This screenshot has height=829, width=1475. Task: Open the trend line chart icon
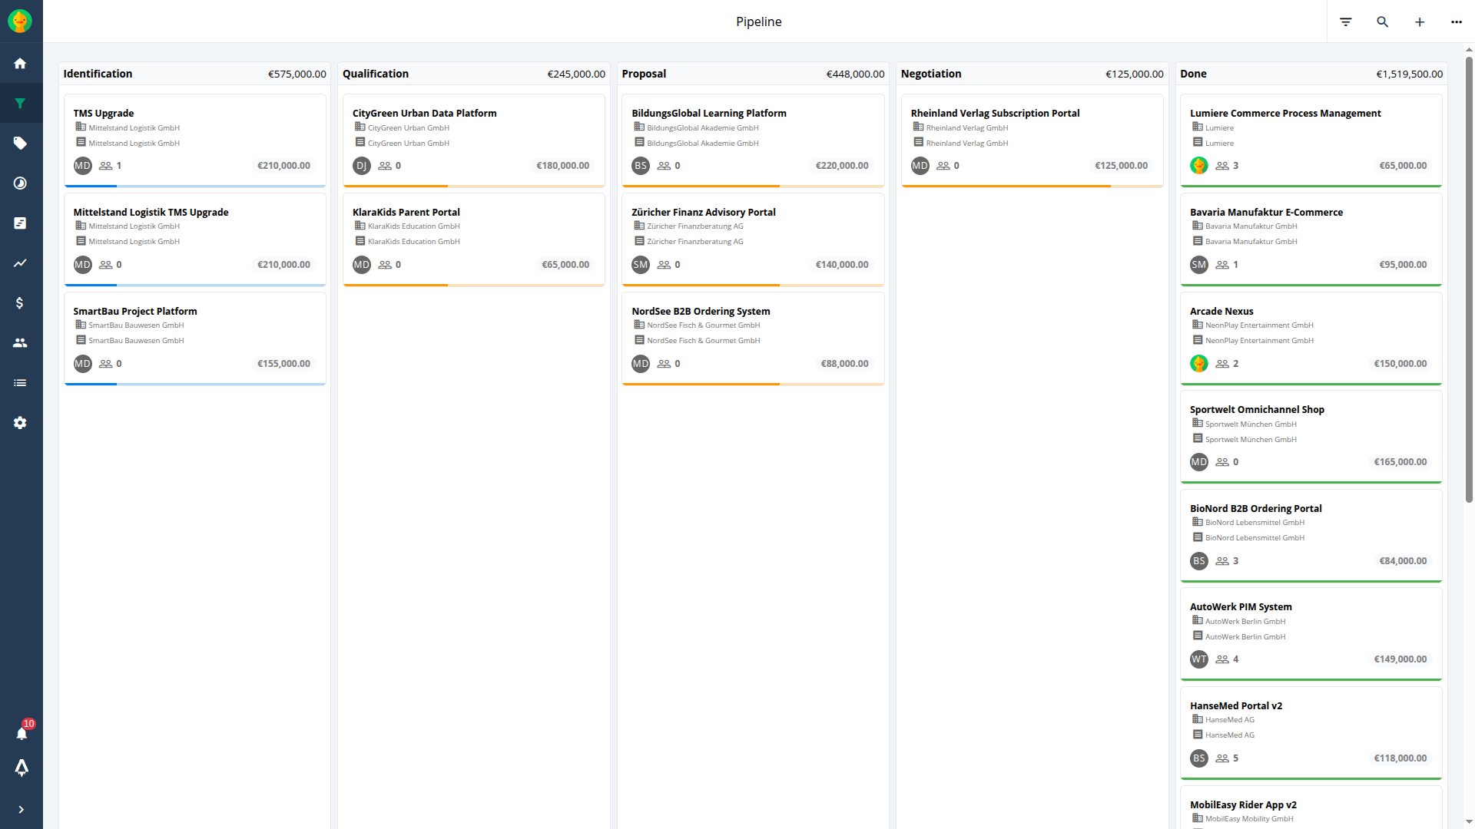coord(21,263)
